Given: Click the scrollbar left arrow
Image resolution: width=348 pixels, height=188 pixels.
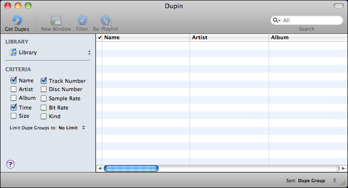Looking at the screenshot, I should pos(100,169).
